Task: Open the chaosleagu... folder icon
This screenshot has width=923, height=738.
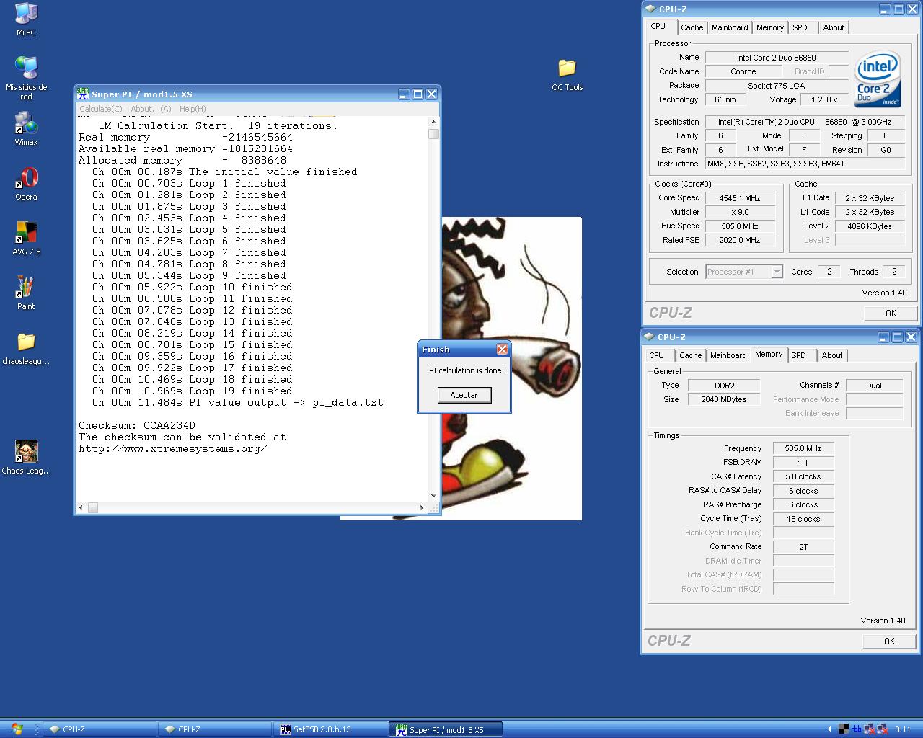Action: click(x=26, y=348)
